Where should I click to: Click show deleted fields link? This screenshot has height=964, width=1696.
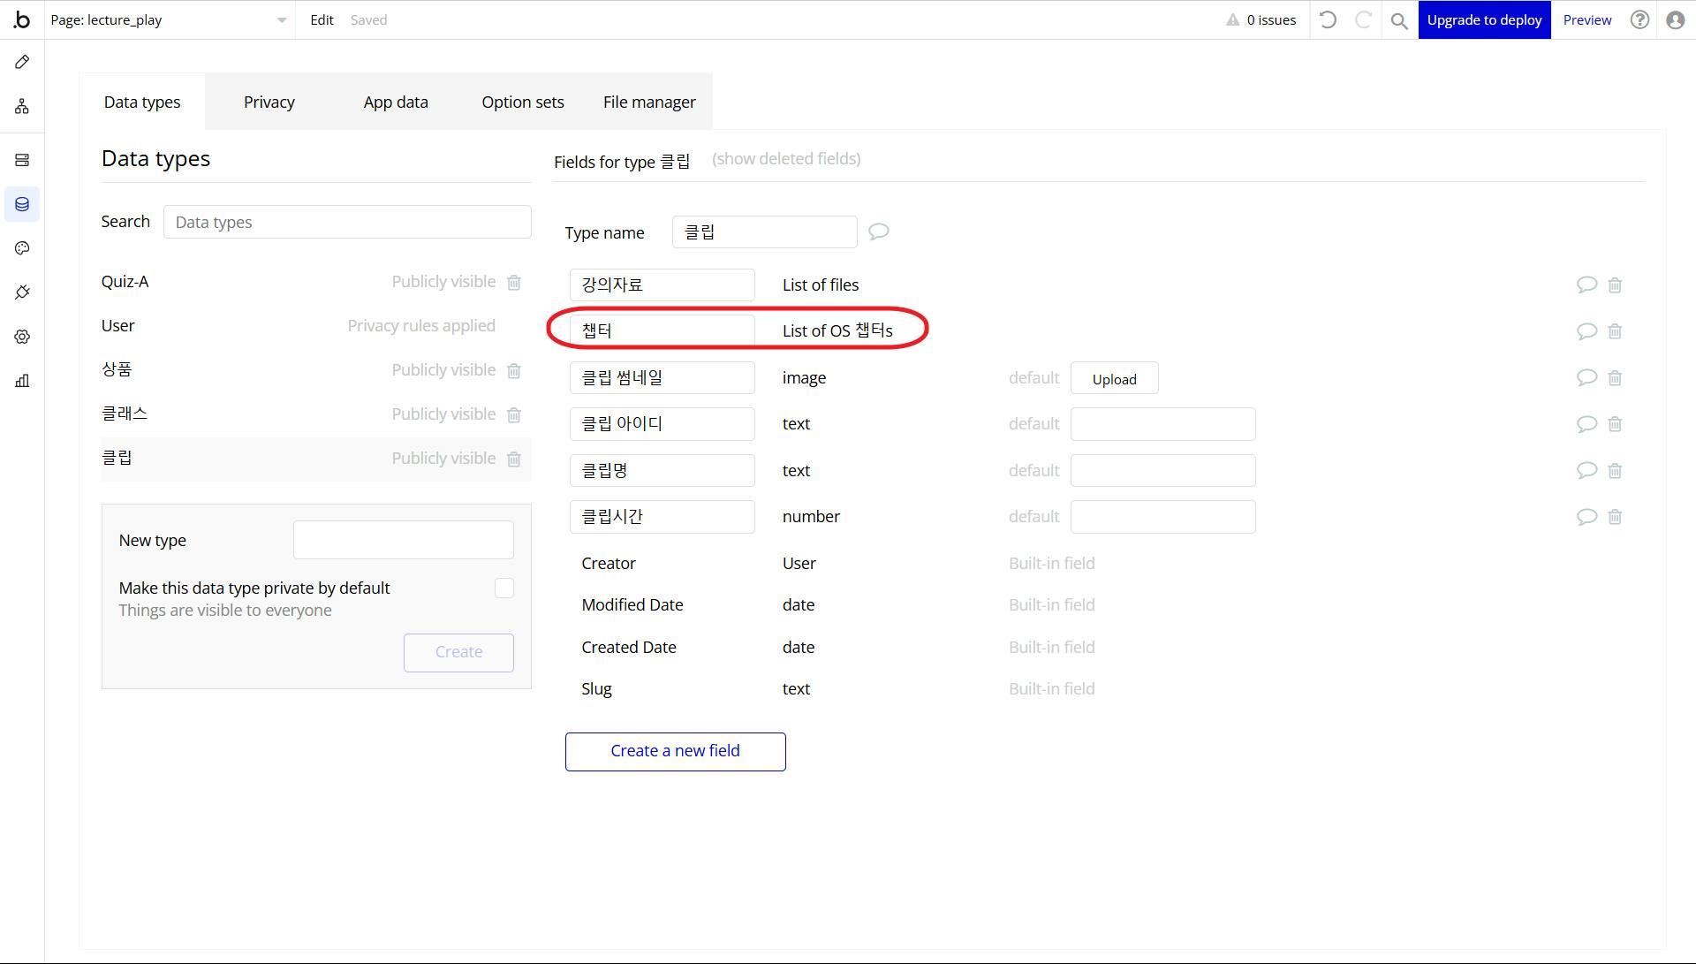click(x=786, y=159)
